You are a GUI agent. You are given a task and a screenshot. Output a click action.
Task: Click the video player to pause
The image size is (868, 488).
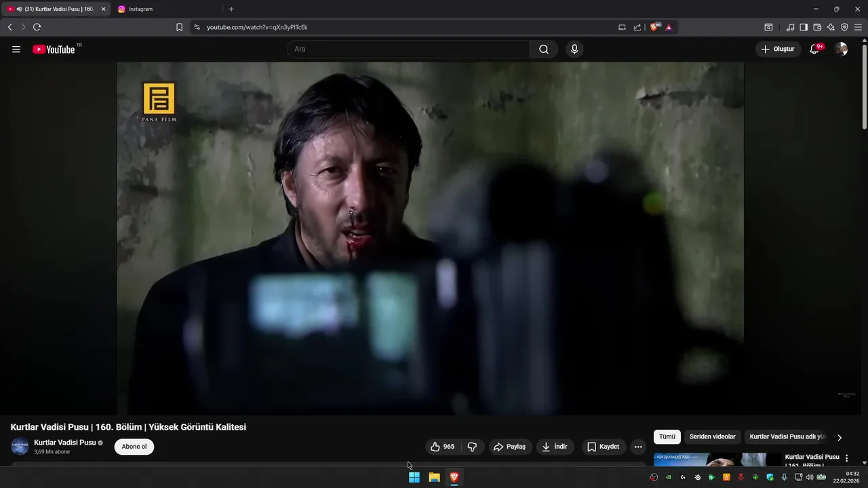(430, 239)
